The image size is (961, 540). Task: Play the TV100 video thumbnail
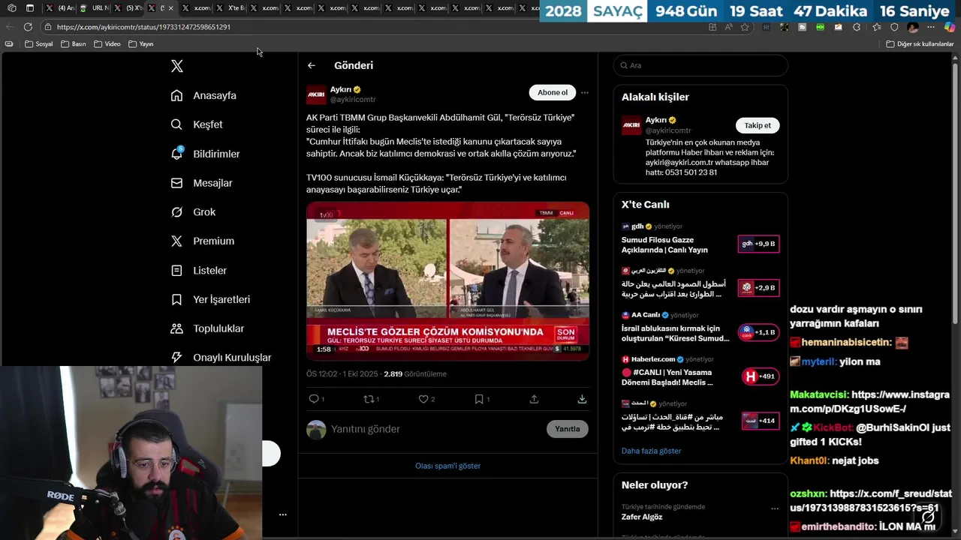click(x=447, y=280)
